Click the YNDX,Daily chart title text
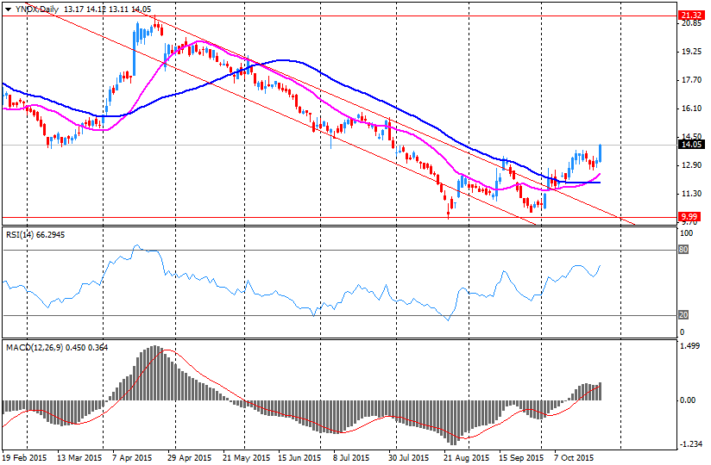Image resolution: width=711 pixels, height=465 pixels. (x=37, y=9)
